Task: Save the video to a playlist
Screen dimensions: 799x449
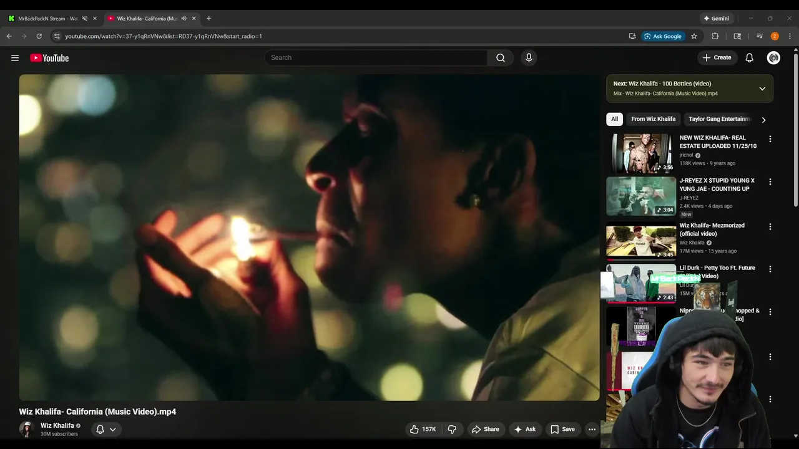Action: point(562,429)
